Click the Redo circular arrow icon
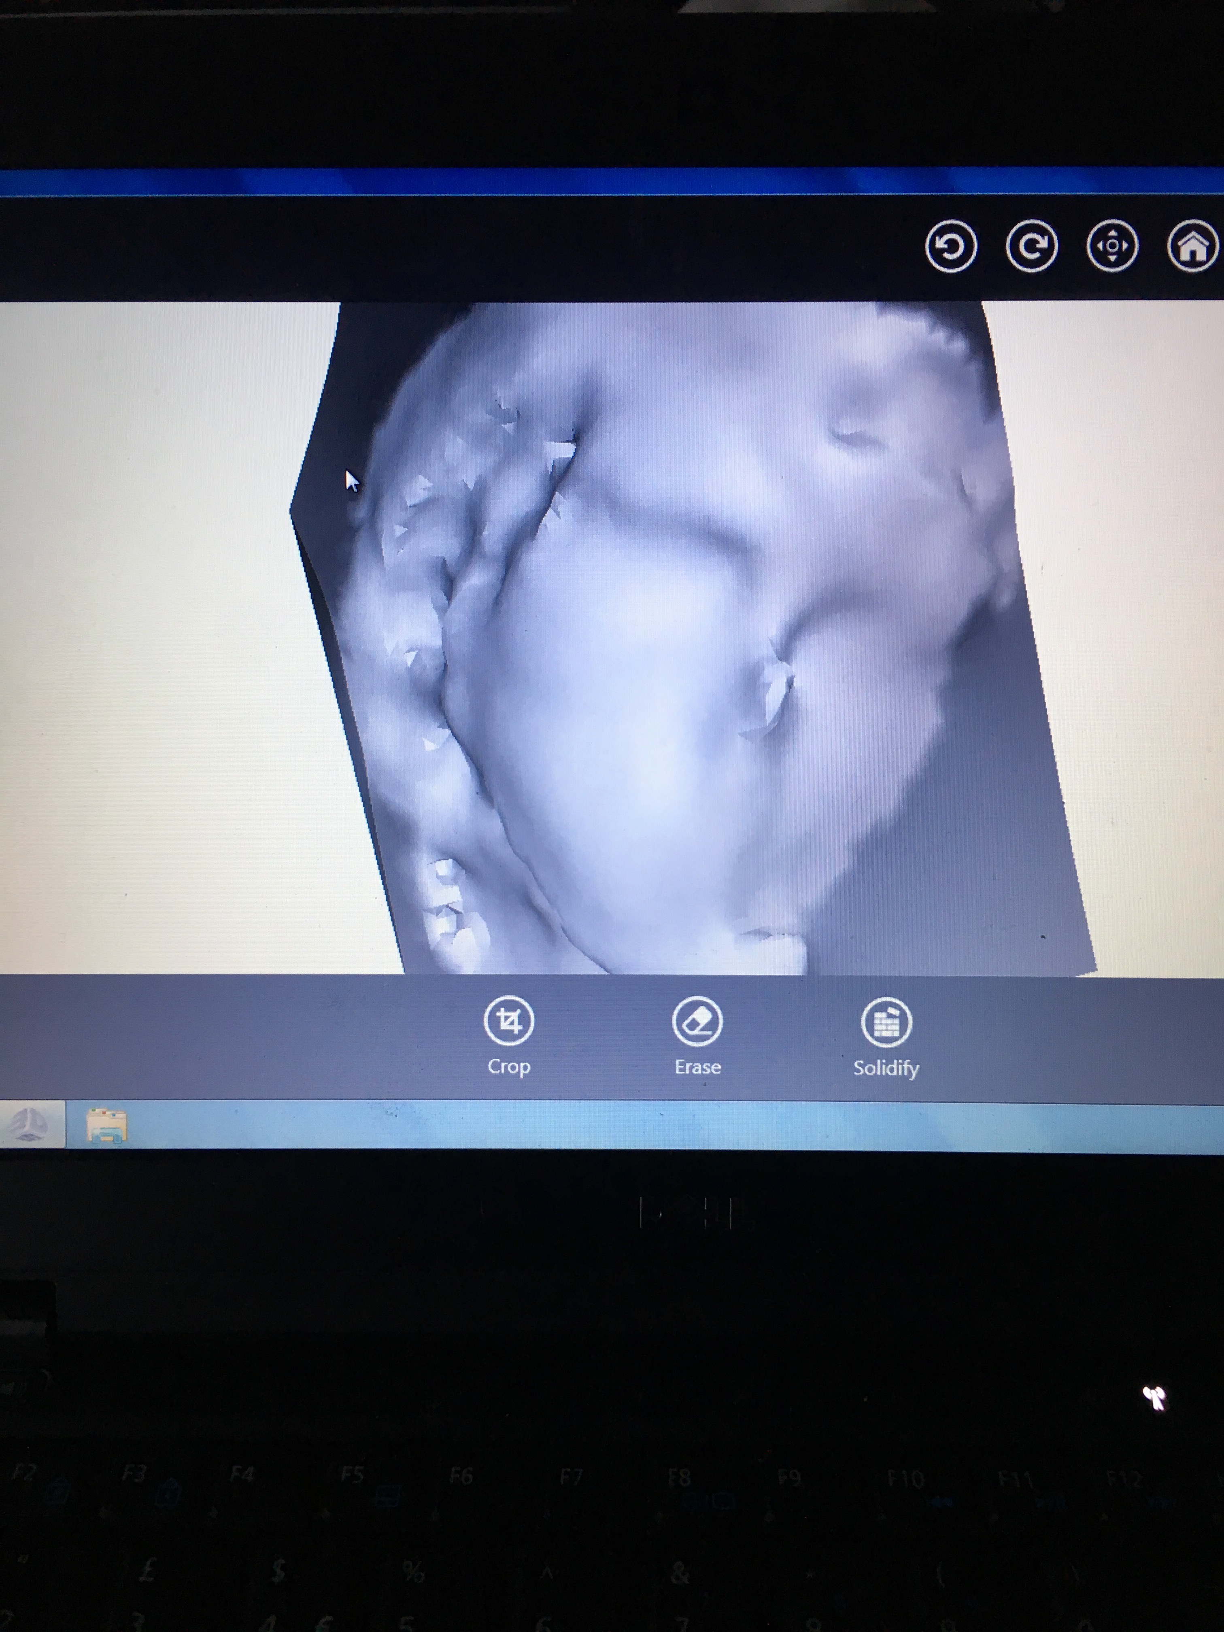Viewport: 1224px width, 1632px height. tap(1031, 246)
